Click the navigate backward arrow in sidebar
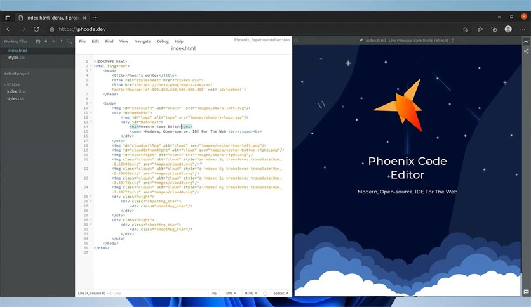The height and width of the screenshot is (307, 531). (46, 41)
